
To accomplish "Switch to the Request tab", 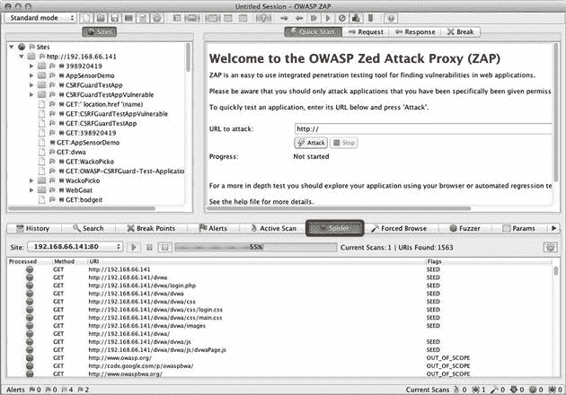I will coord(366,32).
